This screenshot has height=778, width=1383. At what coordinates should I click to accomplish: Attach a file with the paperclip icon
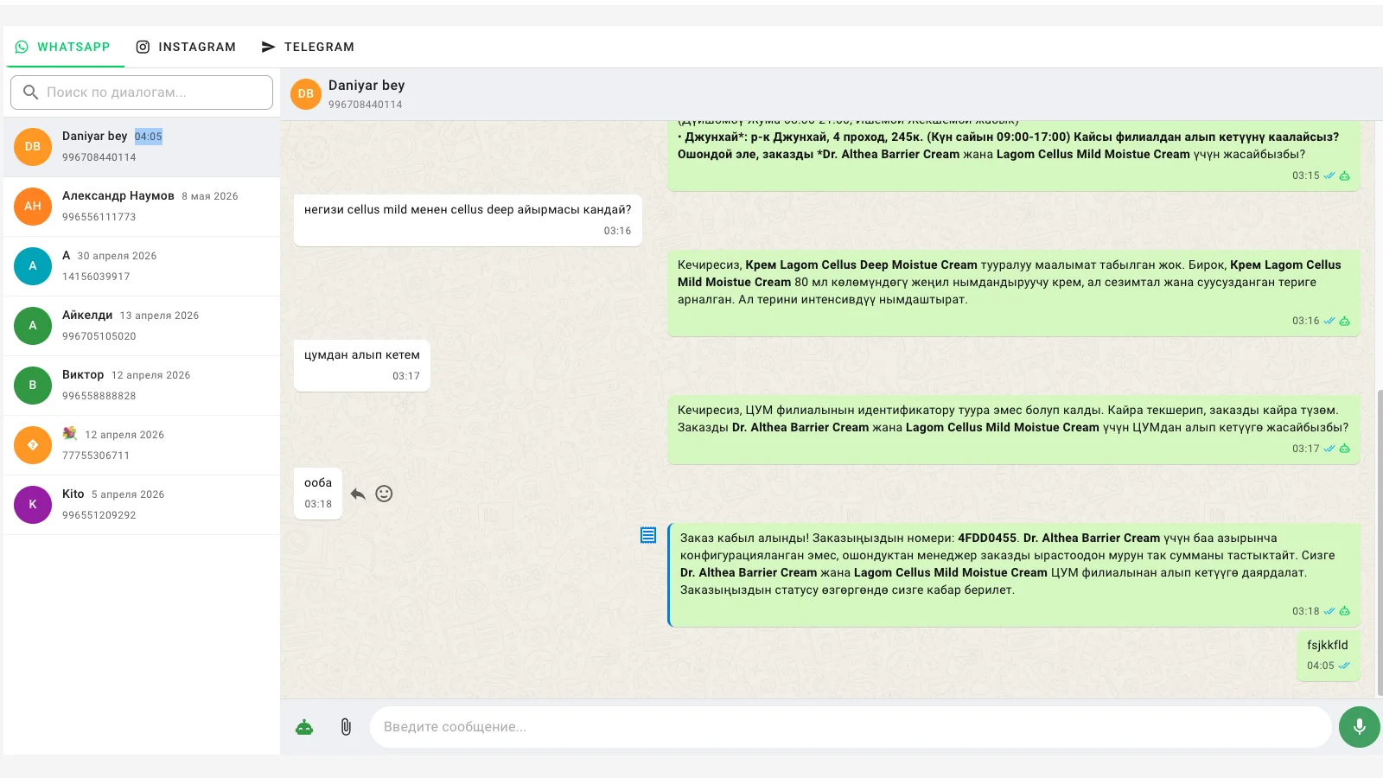346,727
